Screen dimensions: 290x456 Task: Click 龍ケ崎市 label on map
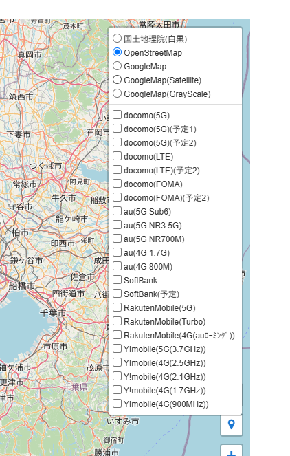point(71,219)
